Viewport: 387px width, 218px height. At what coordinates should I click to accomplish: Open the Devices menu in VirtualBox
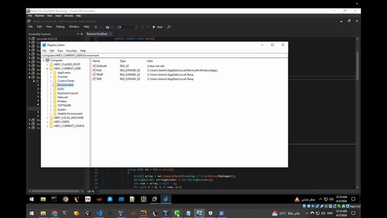(68, 16)
